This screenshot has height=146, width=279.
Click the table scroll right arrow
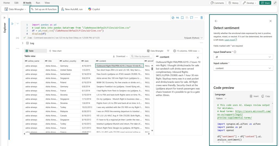(149, 134)
